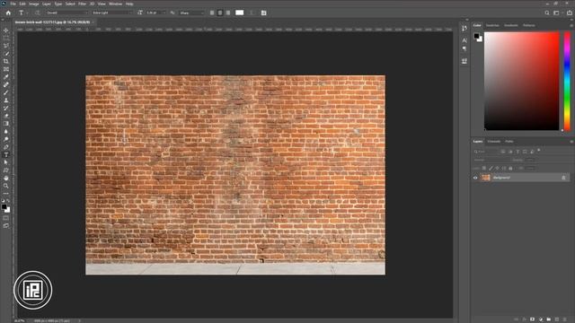Image resolution: width=575 pixels, height=323 pixels.
Task: Click the text color swatch in options bar
Action: pos(240,13)
